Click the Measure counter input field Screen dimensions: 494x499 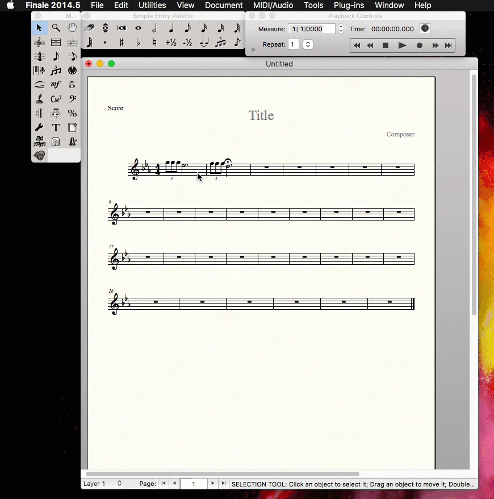tap(312, 29)
